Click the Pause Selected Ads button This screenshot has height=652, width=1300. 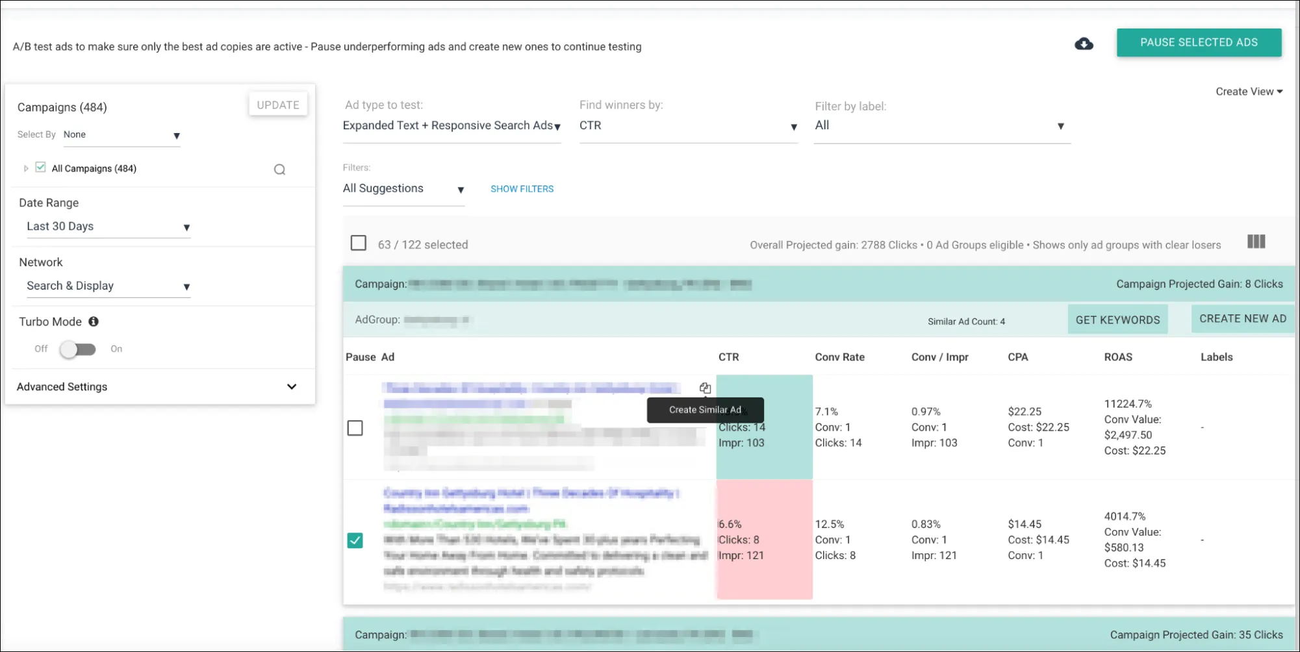[1199, 42]
